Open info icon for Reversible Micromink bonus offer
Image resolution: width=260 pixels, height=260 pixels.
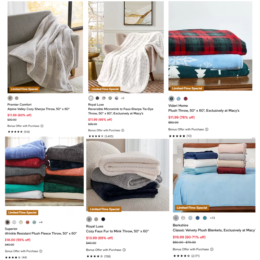[x=123, y=130]
